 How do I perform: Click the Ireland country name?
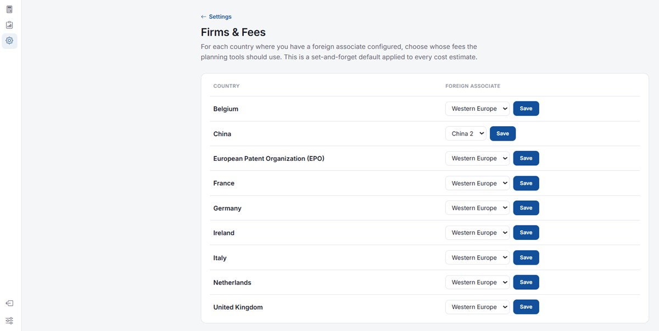[x=224, y=233]
